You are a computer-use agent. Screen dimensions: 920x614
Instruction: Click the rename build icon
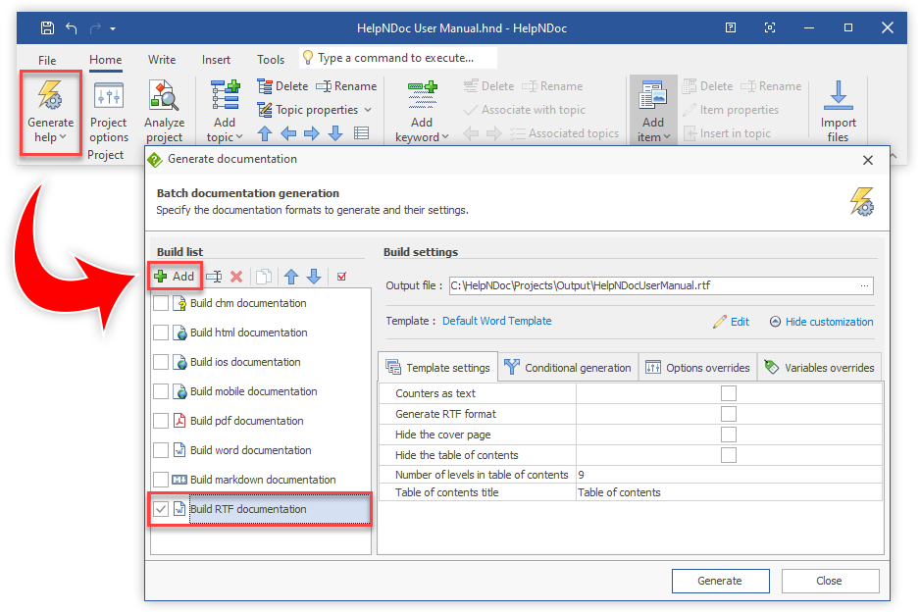214,277
